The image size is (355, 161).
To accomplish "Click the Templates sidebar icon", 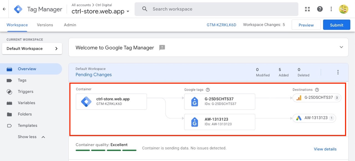I will (x=9, y=126).
